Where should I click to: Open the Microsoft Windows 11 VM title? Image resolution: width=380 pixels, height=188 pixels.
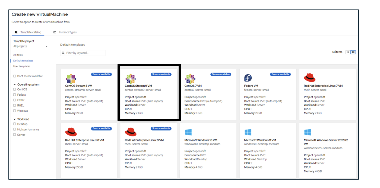pos(260,140)
